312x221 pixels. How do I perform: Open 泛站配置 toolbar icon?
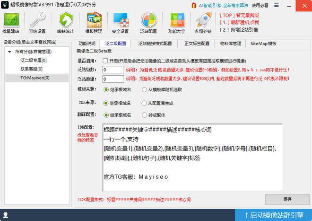pos(149,23)
